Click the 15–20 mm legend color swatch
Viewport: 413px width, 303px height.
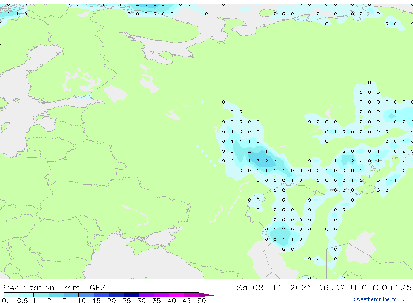102,295
